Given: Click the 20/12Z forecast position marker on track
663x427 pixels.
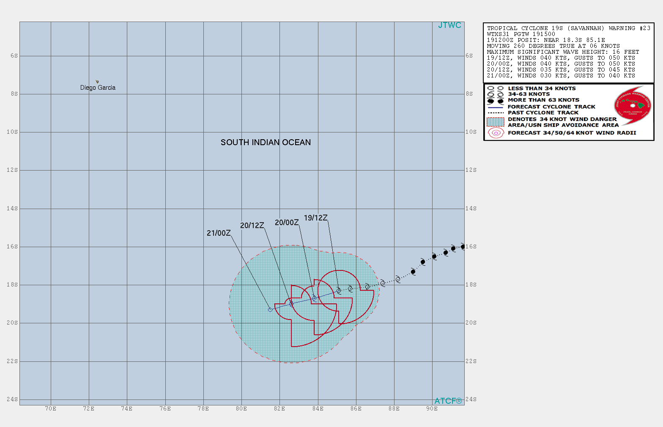Looking at the screenshot, I should point(291,304).
